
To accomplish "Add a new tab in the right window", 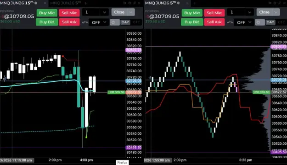I will (194, 3).
